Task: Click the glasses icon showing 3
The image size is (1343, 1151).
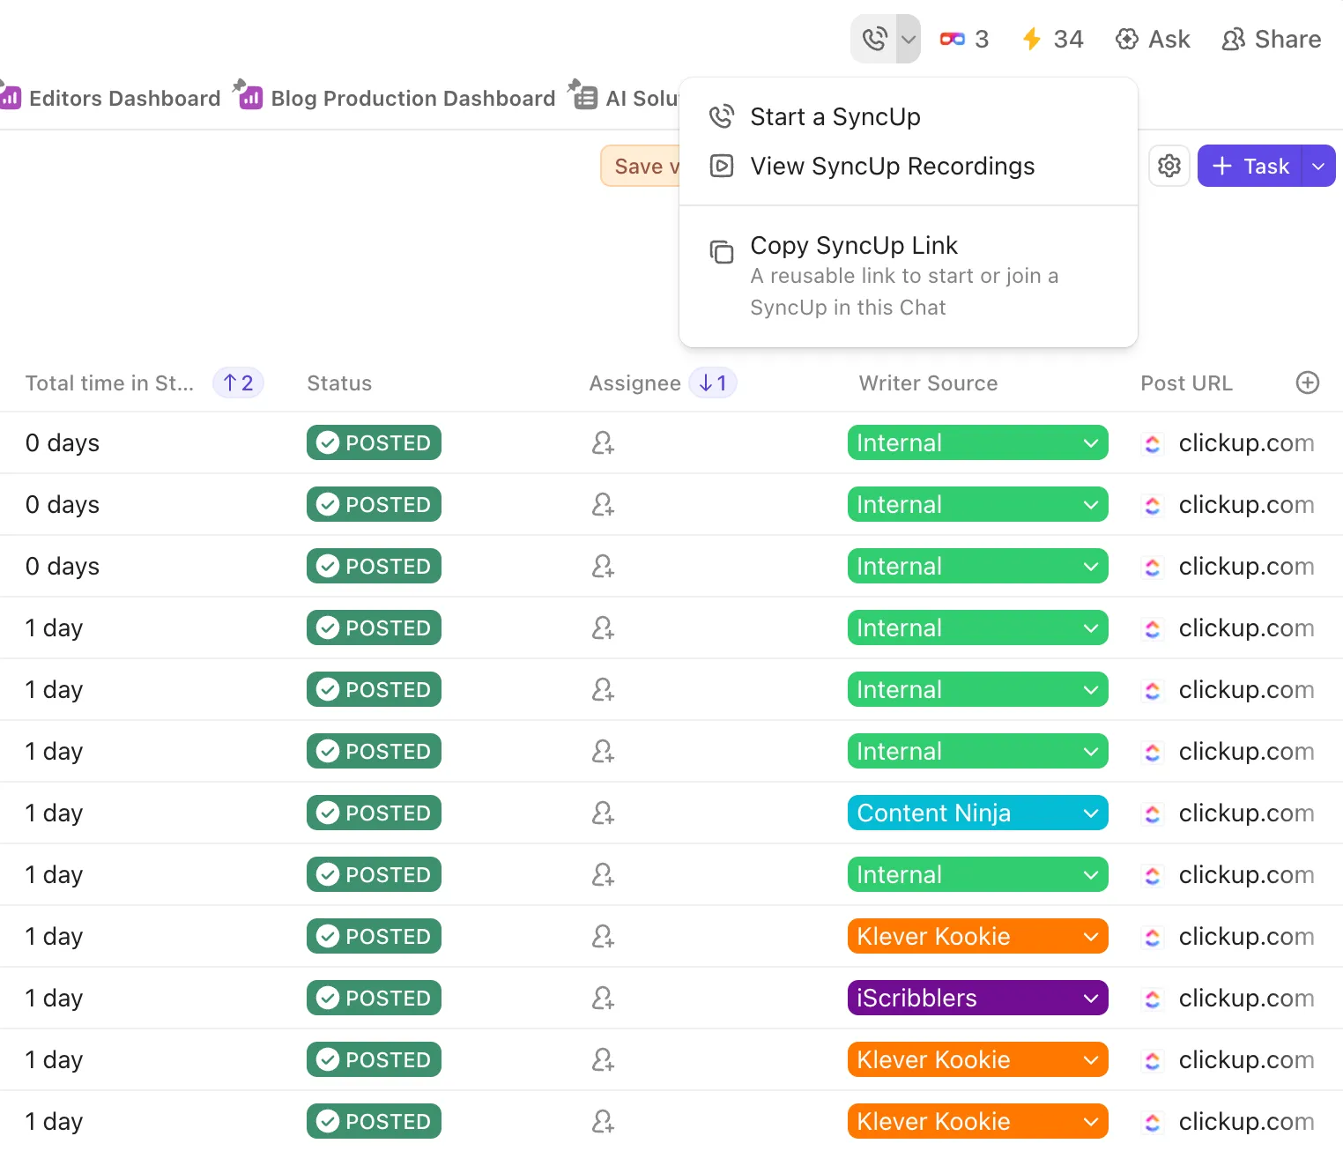Action: pos(964,39)
